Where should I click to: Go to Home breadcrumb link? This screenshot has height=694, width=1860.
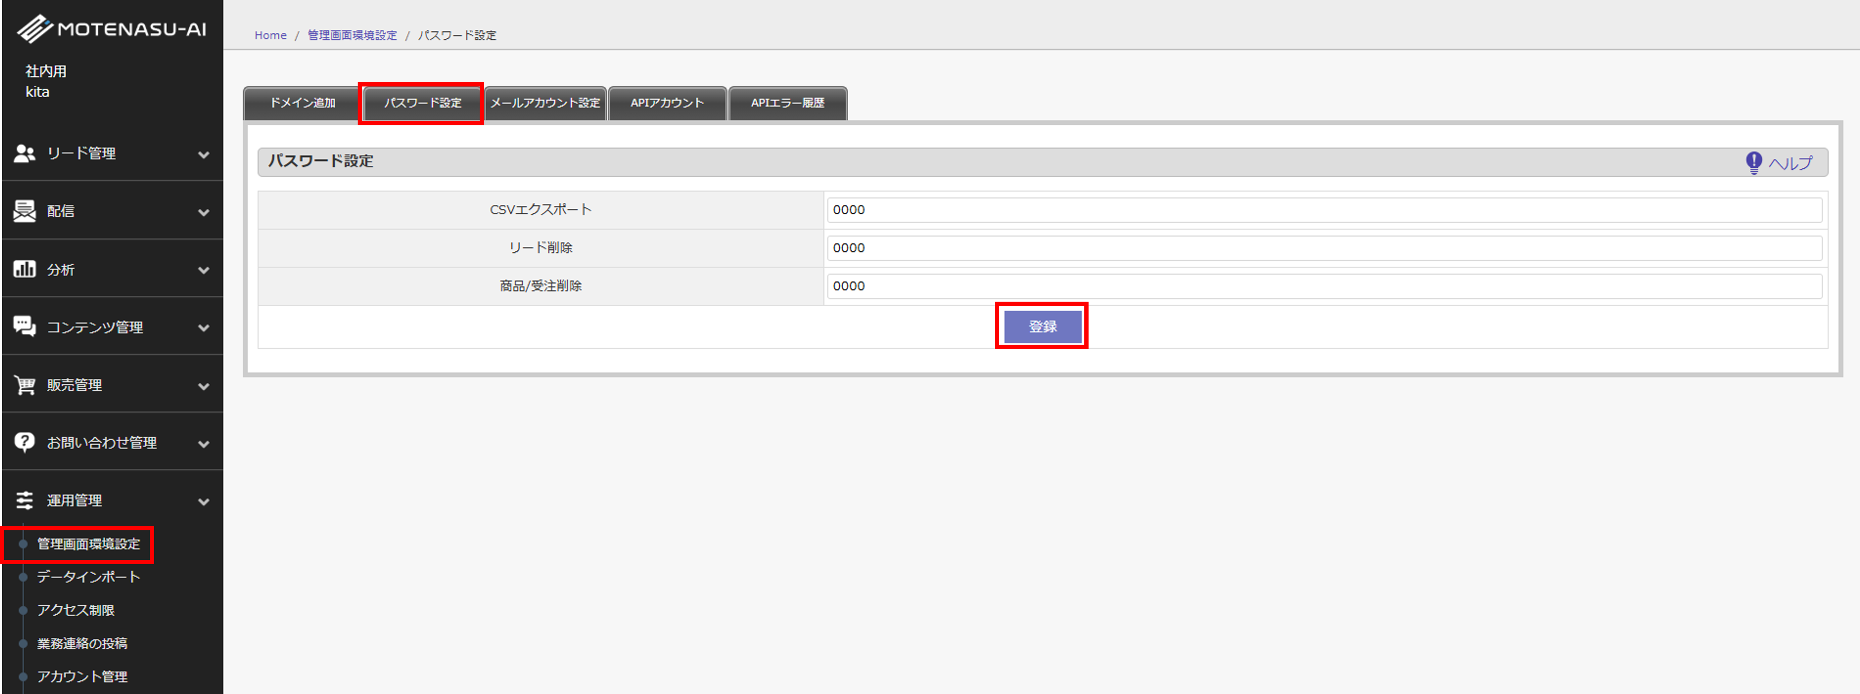(270, 35)
